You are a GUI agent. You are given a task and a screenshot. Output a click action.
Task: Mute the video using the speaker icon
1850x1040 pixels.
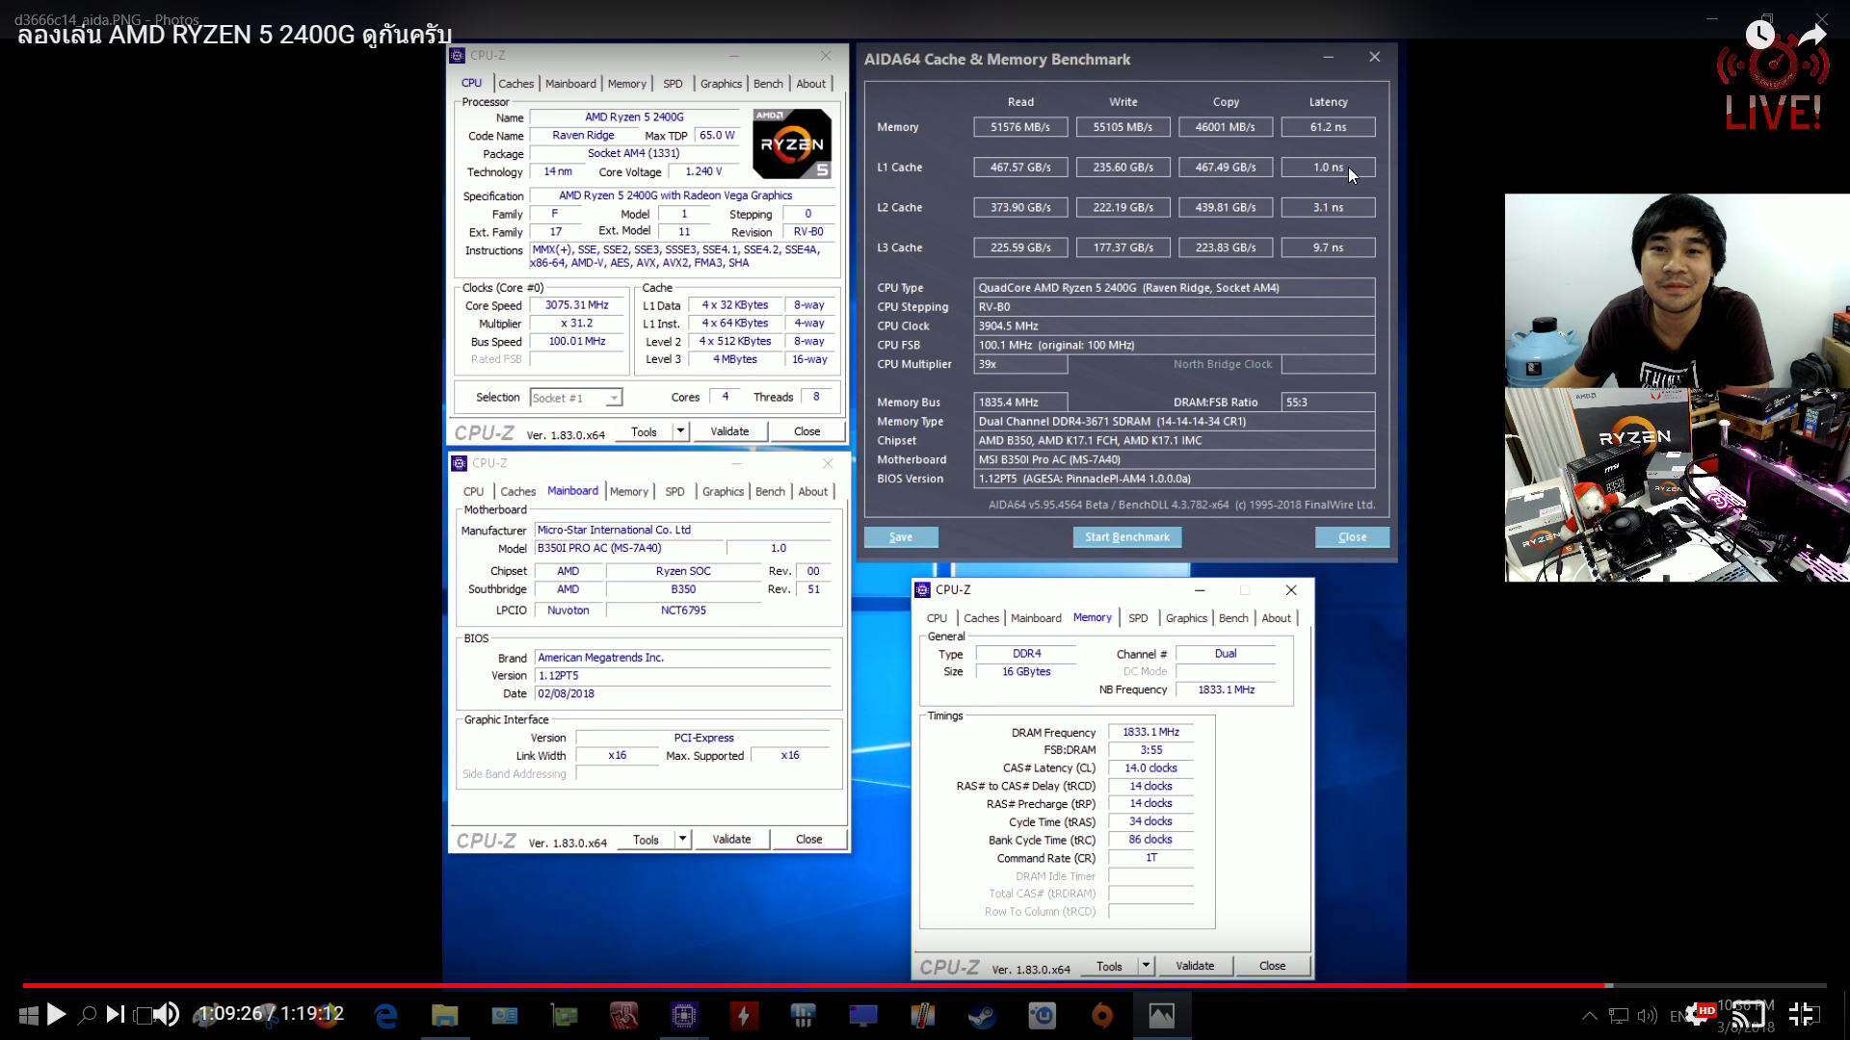[x=166, y=1014]
